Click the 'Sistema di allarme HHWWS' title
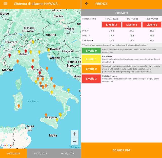The image size is (162, 158). pyautogui.click(x=37, y=4)
